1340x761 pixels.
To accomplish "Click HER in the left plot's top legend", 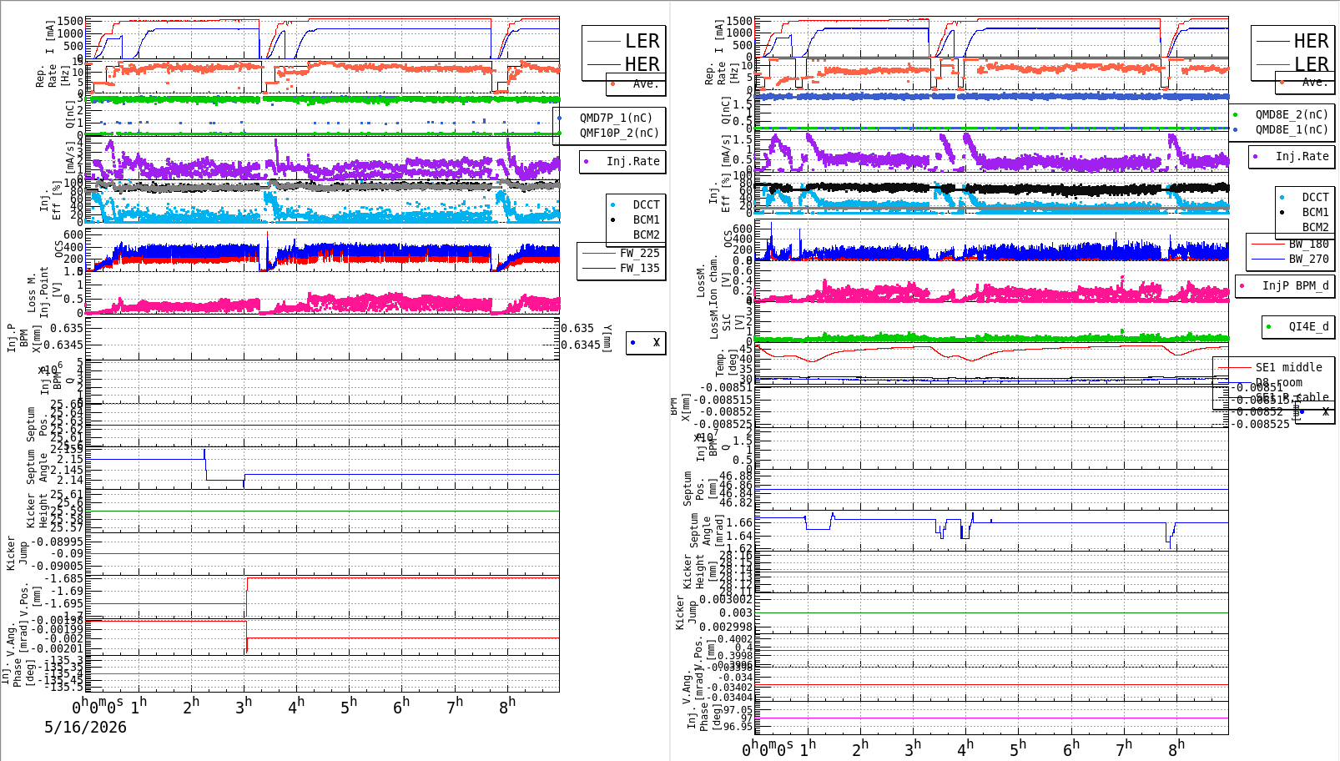I will click(x=642, y=64).
